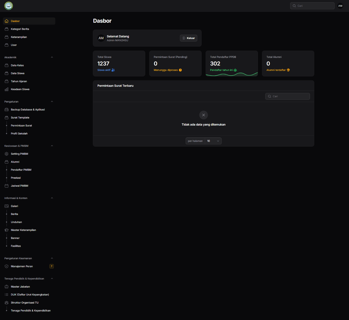Go to Permintaan Surat in the sidebar

point(29,126)
